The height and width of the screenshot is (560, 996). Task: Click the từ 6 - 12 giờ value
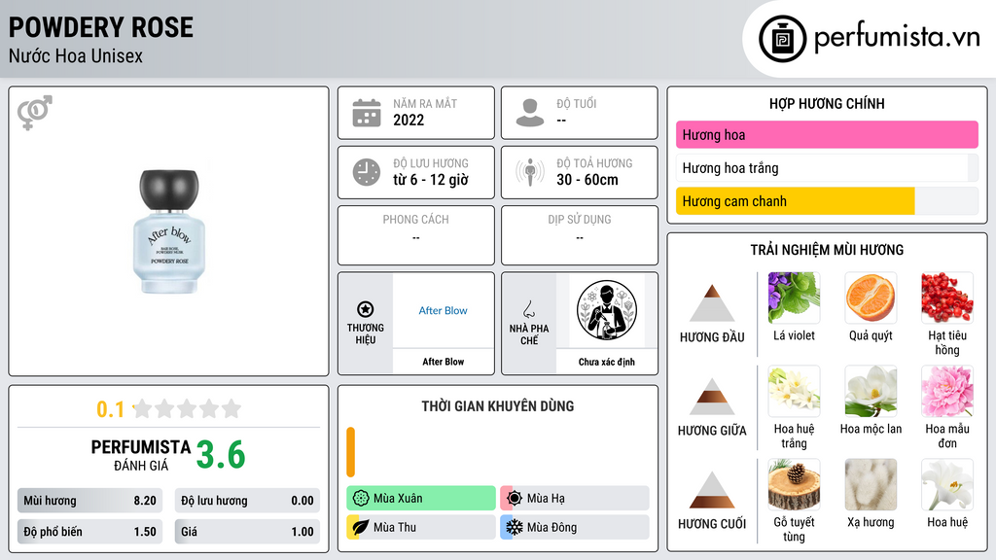(x=431, y=180)
